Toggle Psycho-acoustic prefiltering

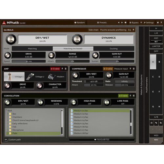(x=113, y=30)
